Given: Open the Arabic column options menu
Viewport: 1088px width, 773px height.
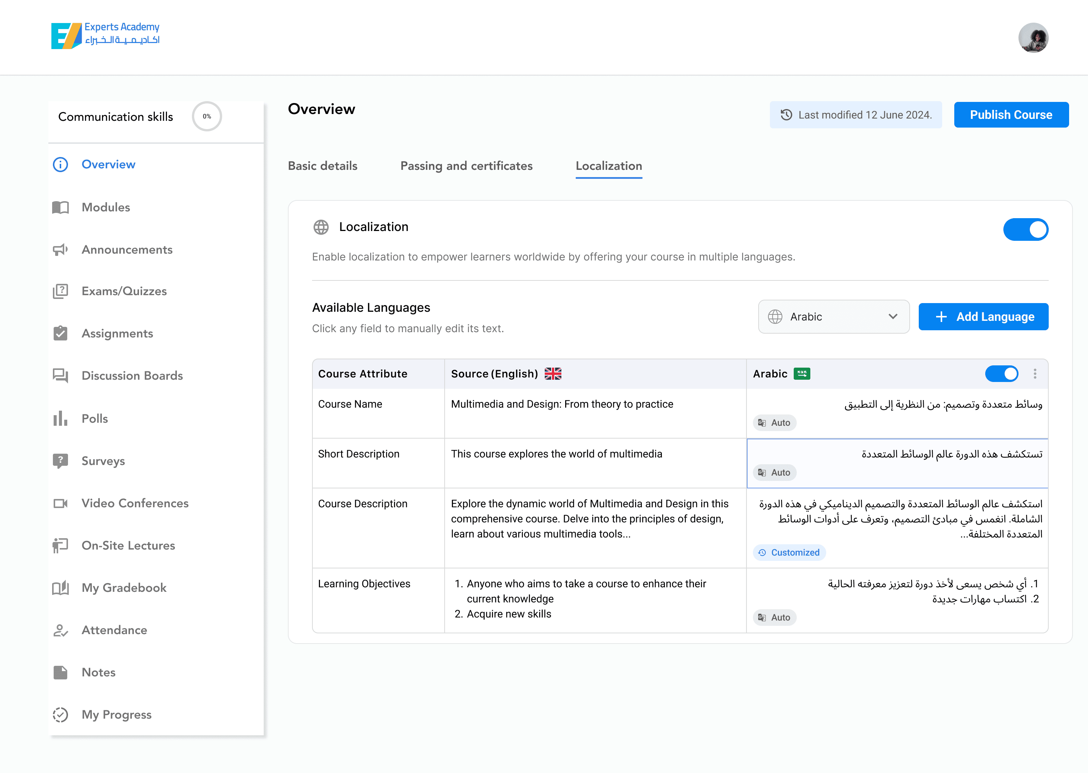Looking at the screenshot, I should [1035, 374].
